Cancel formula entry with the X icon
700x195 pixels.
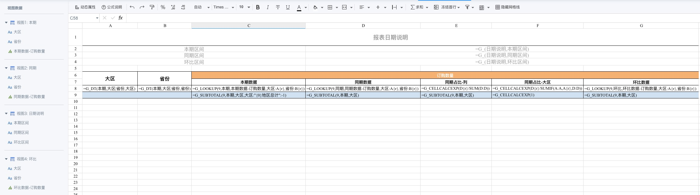coord(105,18)
